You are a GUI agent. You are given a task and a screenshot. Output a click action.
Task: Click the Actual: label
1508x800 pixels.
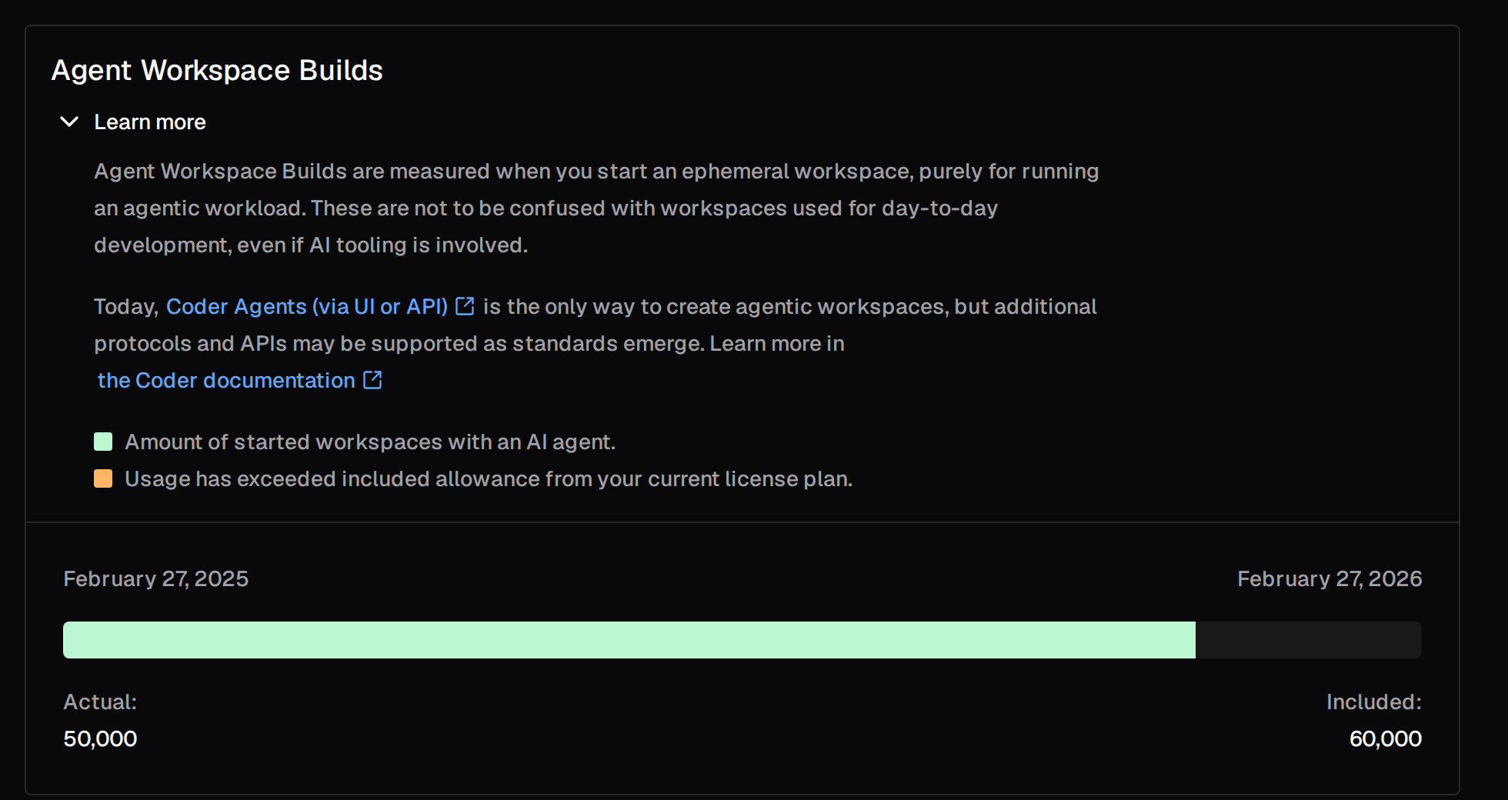[x=100, y=702]
